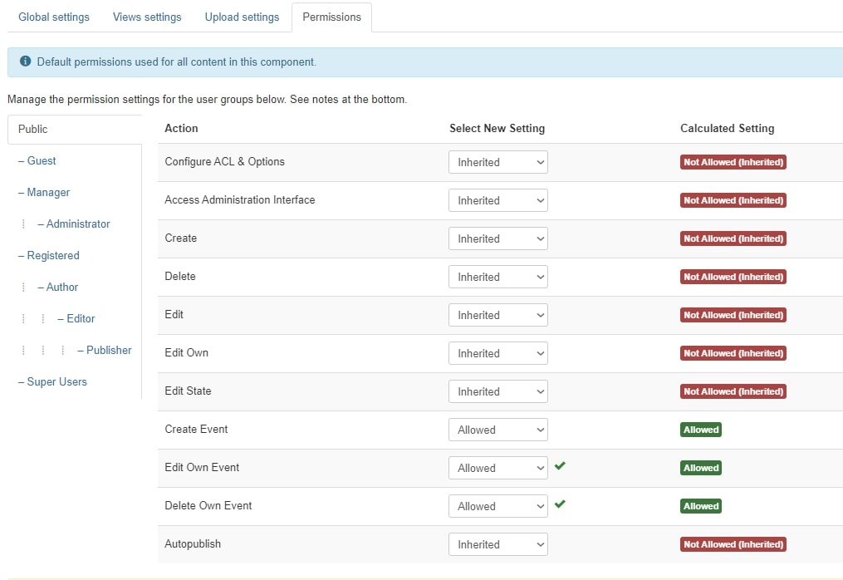
Task: Open the Create Event setting dropdown
Action: [497, 430]
